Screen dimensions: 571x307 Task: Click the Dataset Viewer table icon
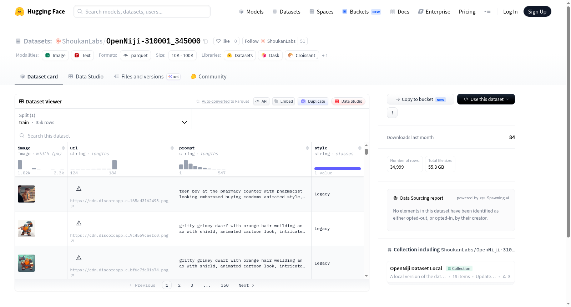(21, 101)
